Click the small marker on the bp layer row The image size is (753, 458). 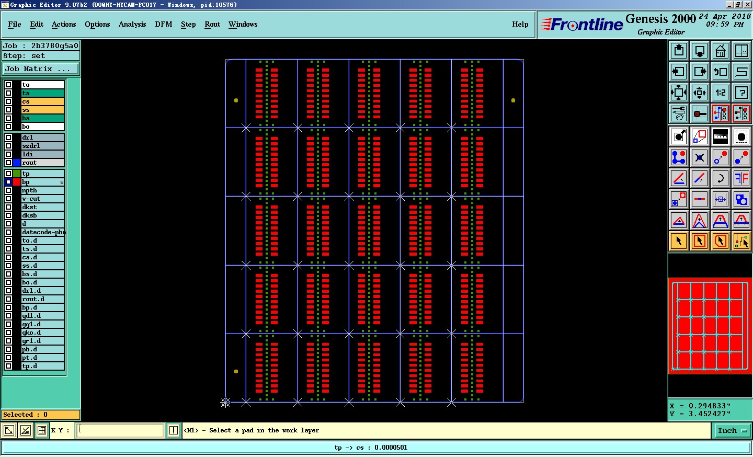pos(62,182)
